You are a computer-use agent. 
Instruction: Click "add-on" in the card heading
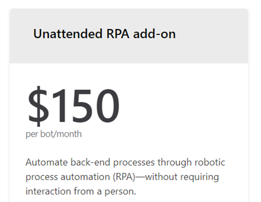point(154,34)
